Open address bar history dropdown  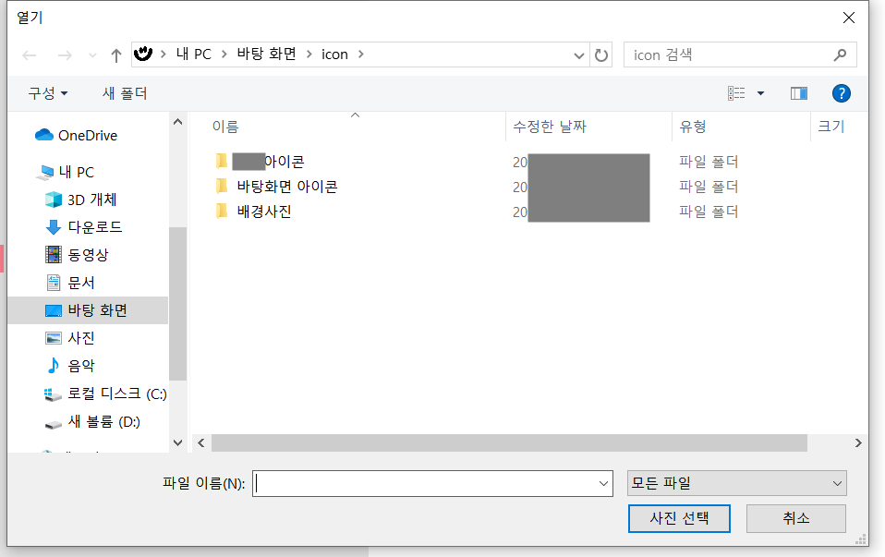pos(578,55)
